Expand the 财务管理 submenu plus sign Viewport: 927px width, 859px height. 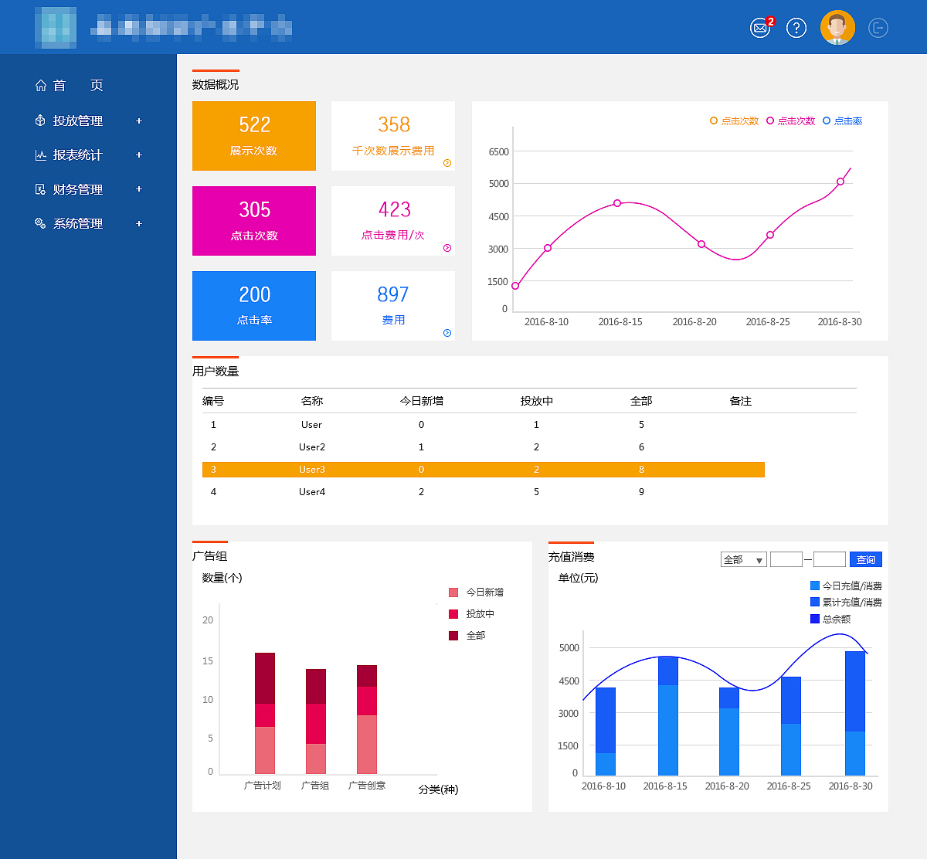click(x=139, y=189)
